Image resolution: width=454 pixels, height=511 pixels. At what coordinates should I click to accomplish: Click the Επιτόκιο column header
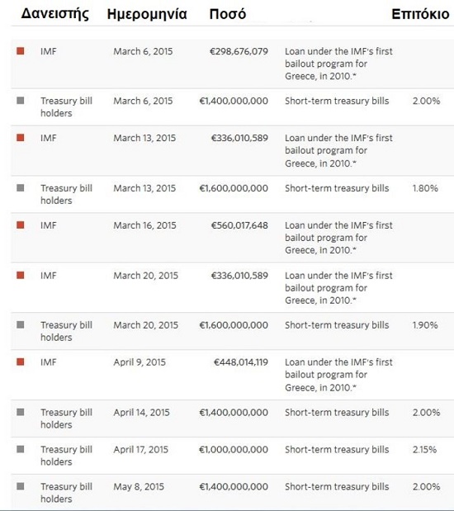[420, 14]
